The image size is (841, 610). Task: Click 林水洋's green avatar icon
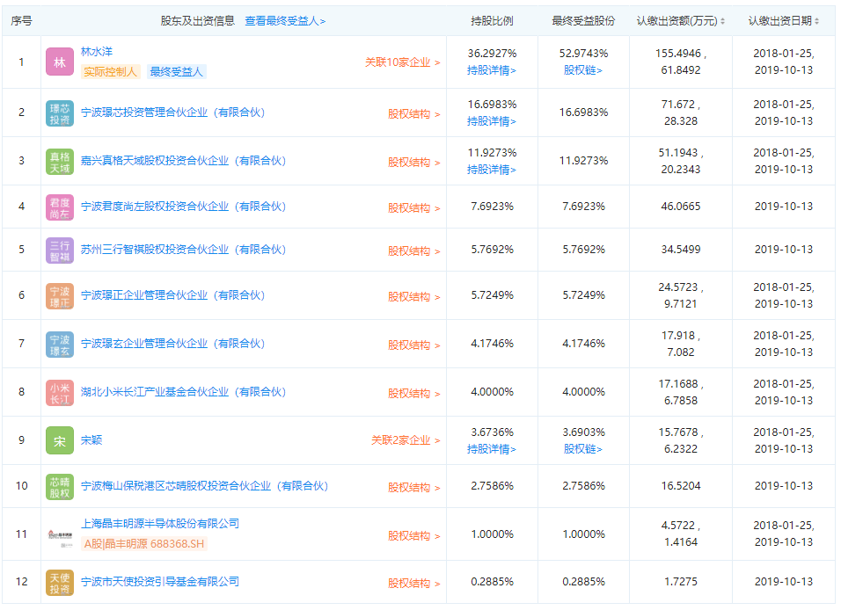[x=58, y=59]
